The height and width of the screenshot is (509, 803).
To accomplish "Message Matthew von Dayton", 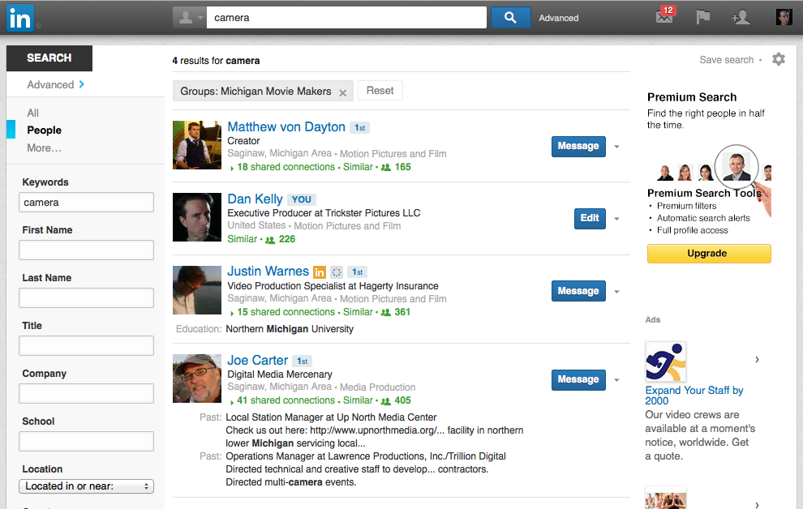I will coord(578,147).
